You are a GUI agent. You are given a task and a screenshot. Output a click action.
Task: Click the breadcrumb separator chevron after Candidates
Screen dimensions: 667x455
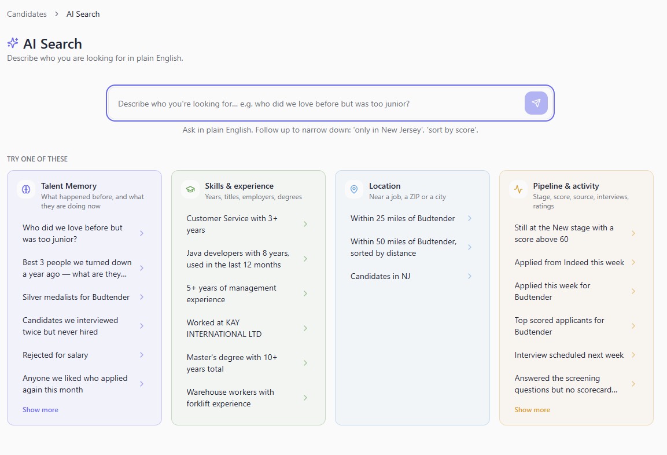coord(57,14)
